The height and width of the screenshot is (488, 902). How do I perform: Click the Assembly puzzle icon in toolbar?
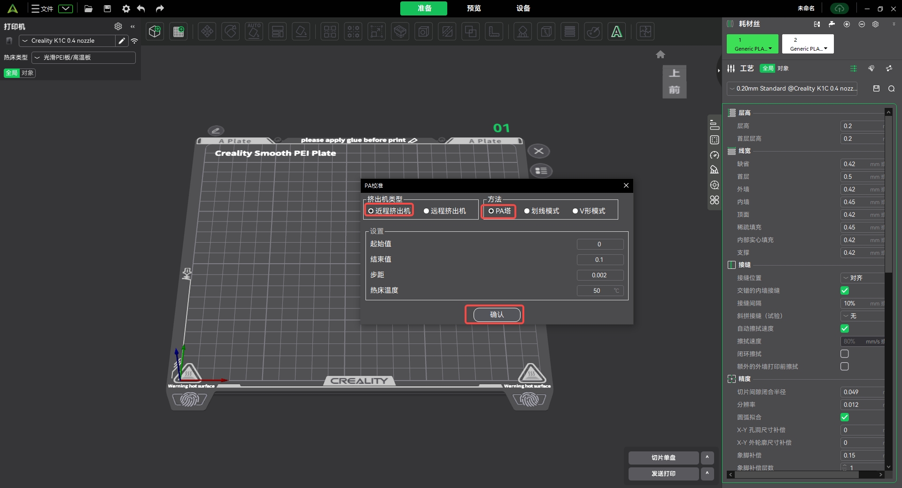click(x=645, y=31)
